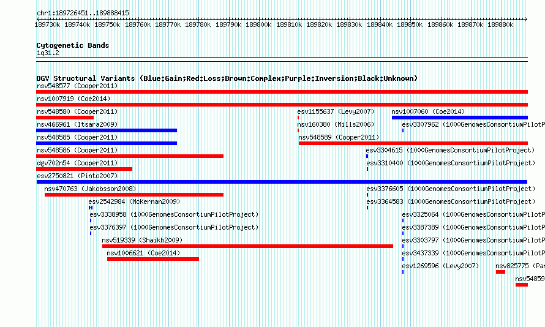Open esv1155637 (Levy2007) variant label
The image size is (545, 327).
coord(336,111)
